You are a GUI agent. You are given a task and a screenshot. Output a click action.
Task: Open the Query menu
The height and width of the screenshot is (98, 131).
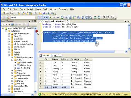(22, 9)
